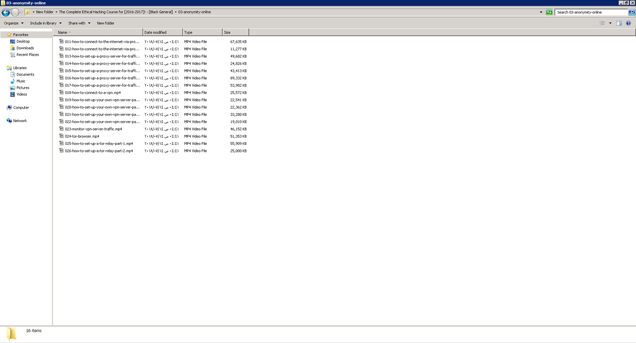
Task: Open the Share with menu
Action: (x=79, y=23)
